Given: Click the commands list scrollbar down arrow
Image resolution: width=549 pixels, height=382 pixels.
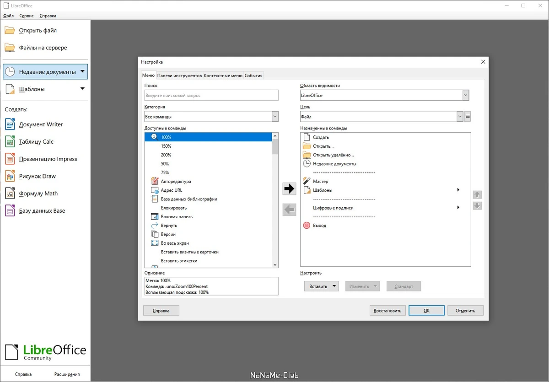Looking at the screenshot, I should tap(275, 264).
